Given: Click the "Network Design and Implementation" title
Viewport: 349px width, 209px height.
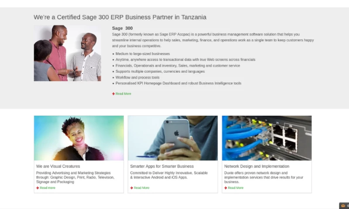Looking at the screenshot, I should coord(257,166).
